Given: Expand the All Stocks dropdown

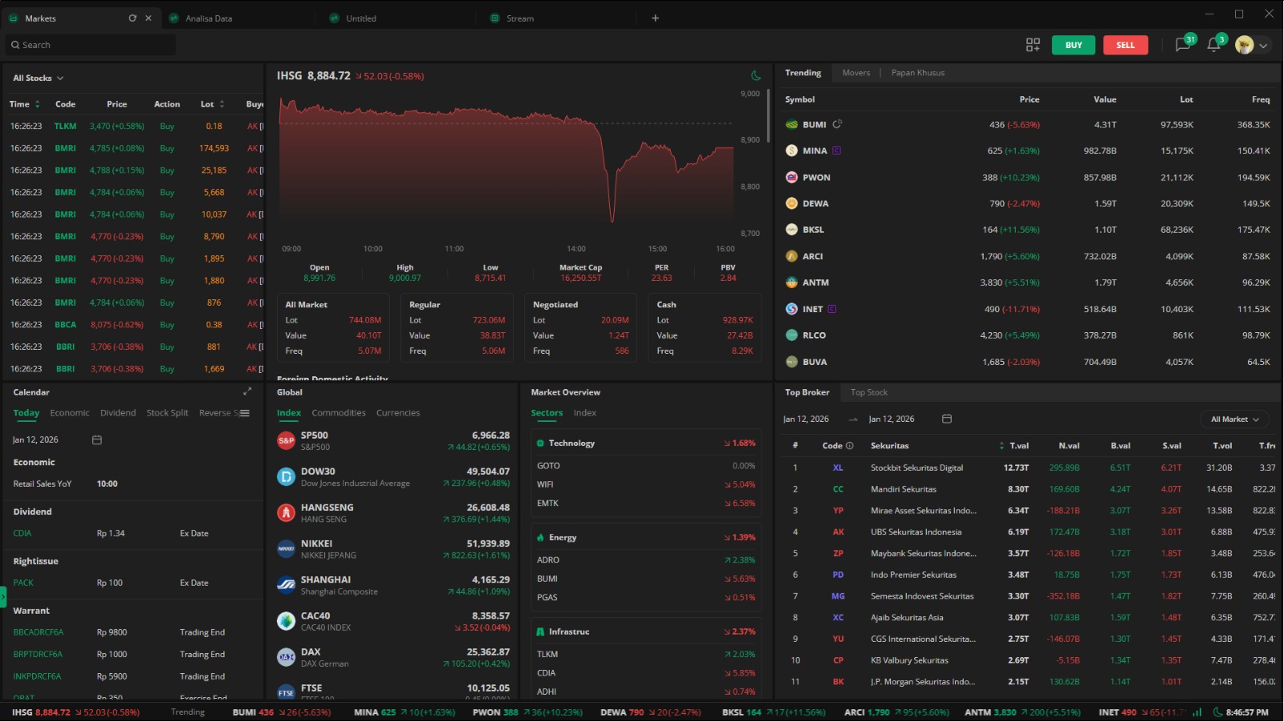Looking at the screenshot, I should [38, 78].
